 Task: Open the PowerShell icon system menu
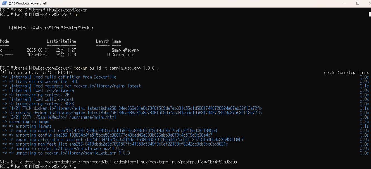point(4,3)
